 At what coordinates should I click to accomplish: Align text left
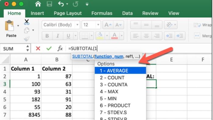pos(136,36)
